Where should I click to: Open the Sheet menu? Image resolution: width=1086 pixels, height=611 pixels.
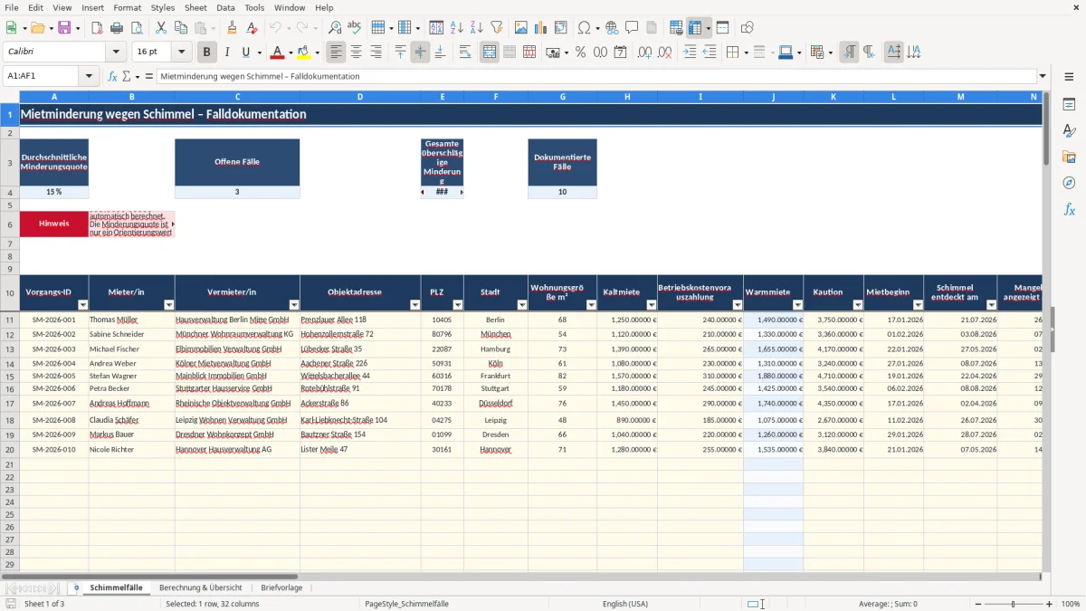pyautogui.click(x=195, y=7)
